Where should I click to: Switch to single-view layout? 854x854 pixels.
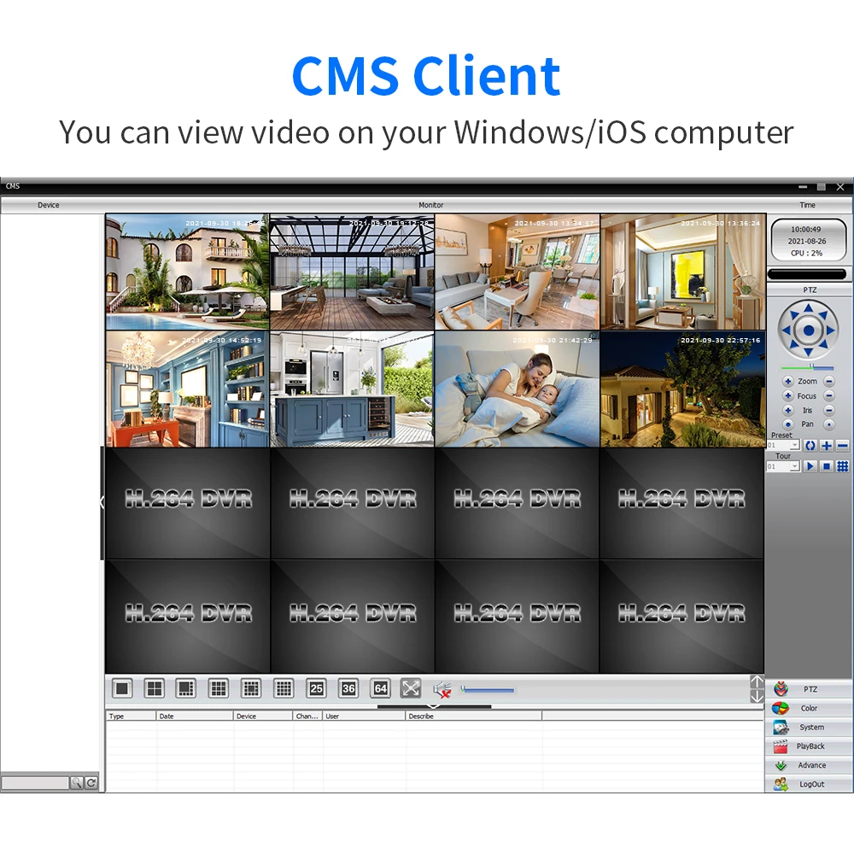(122, 689)
